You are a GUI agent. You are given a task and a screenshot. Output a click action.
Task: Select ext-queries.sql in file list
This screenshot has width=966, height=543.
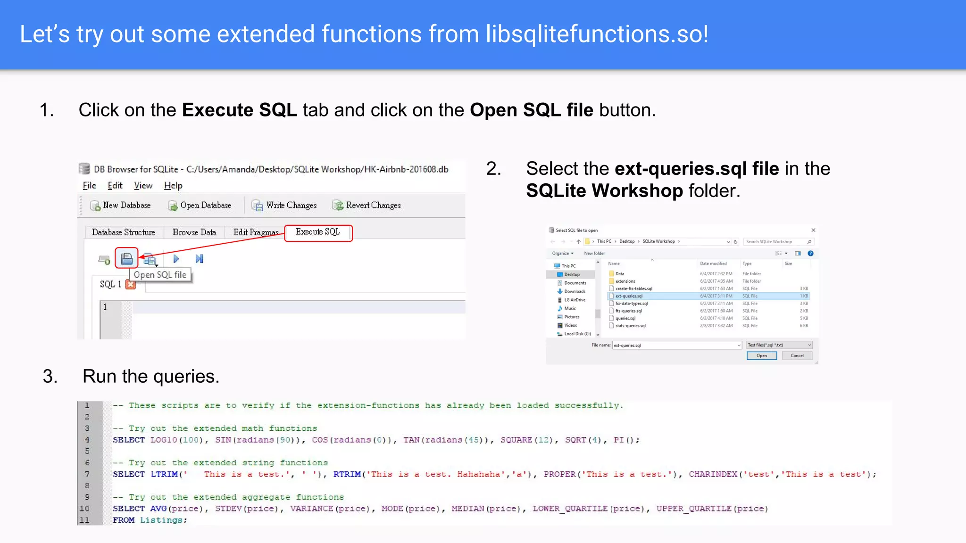(x=709, y=296)
